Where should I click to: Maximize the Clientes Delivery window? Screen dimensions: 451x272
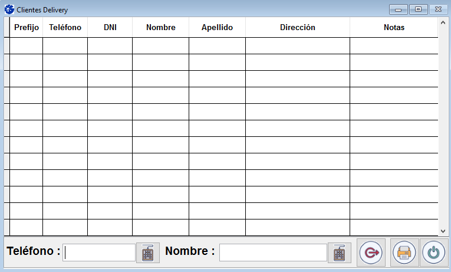[x=419, y=9]
